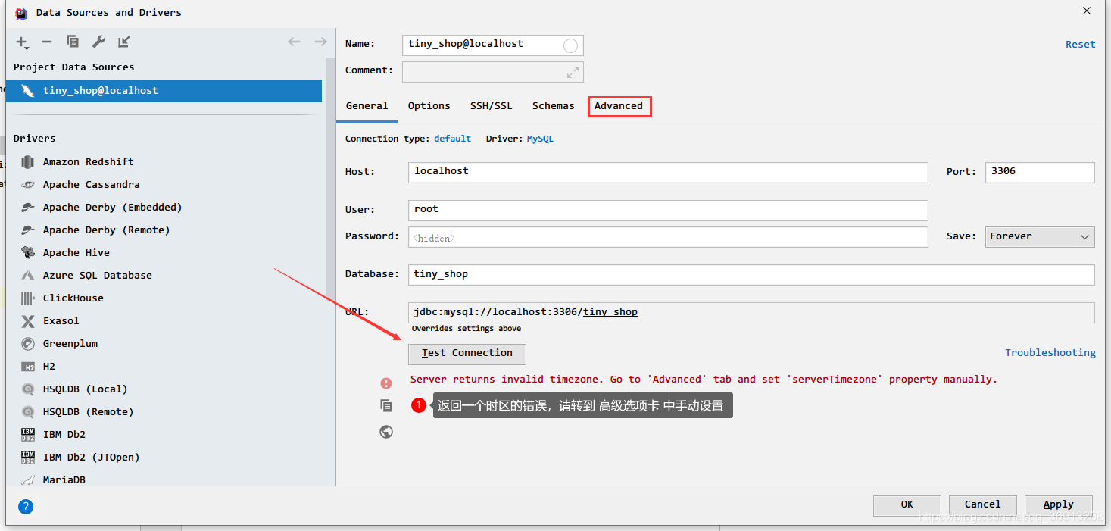Click the Apache Derby (Remote) hat icon
The image size is (1111, 531).
click(28, 230)
